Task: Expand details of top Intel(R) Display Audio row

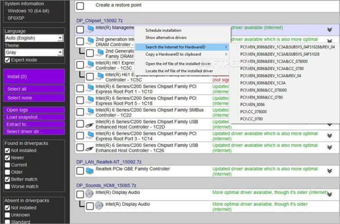Action: click(x=329, y=194)
